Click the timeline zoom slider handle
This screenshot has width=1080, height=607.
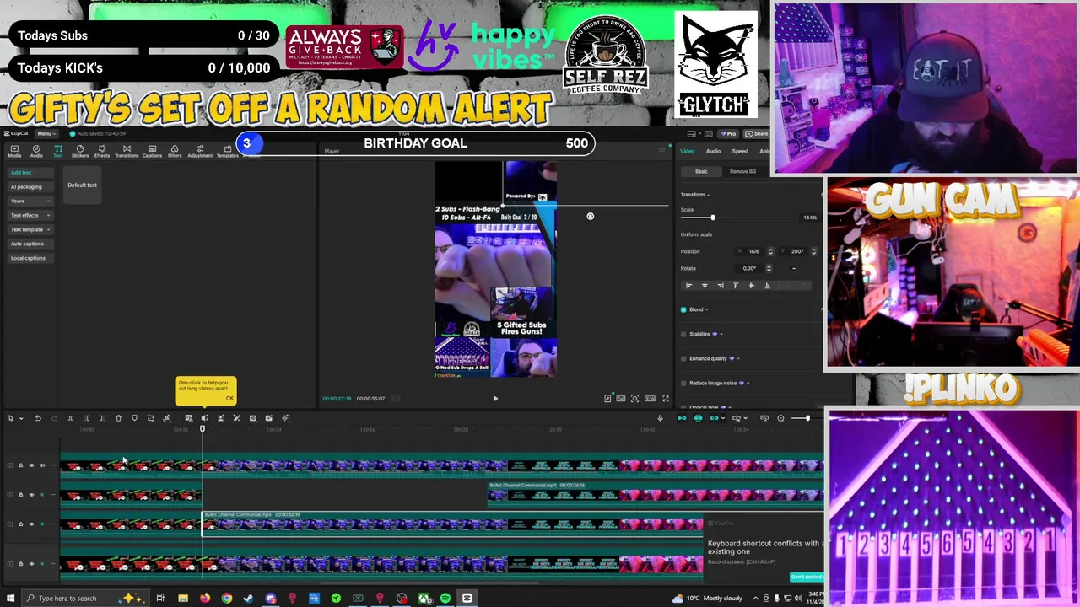pyautogui.click(x=807, y=418)
